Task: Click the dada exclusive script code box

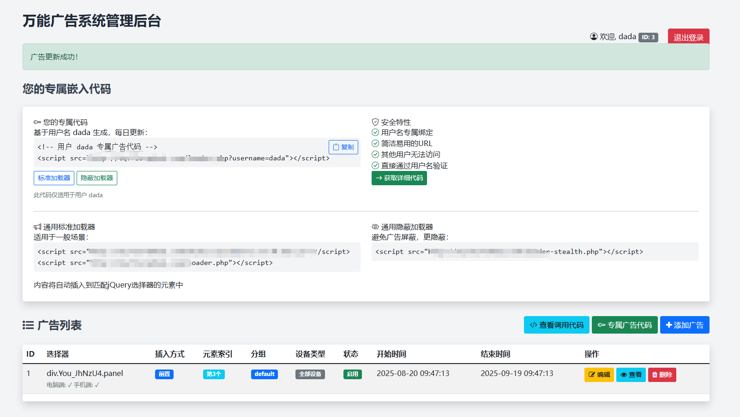Action: click(x=185, y=153)
